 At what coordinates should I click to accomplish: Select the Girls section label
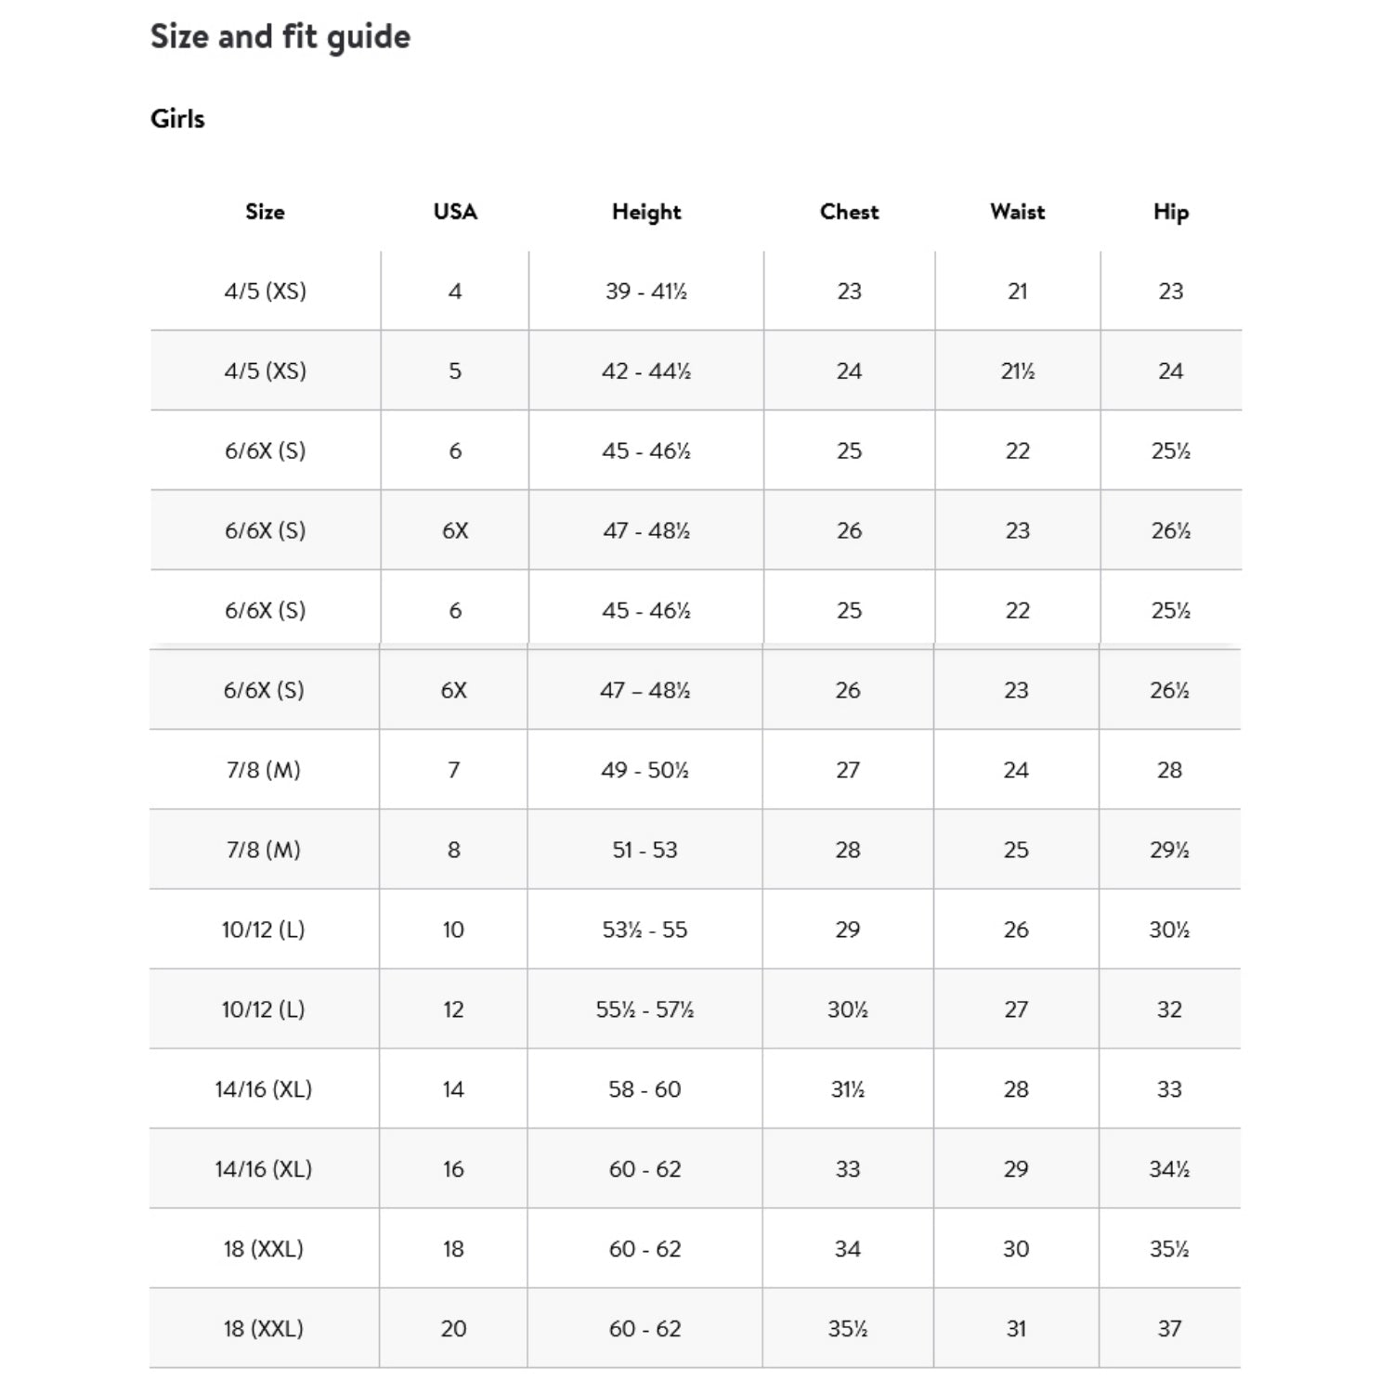[x=177, y=119]
